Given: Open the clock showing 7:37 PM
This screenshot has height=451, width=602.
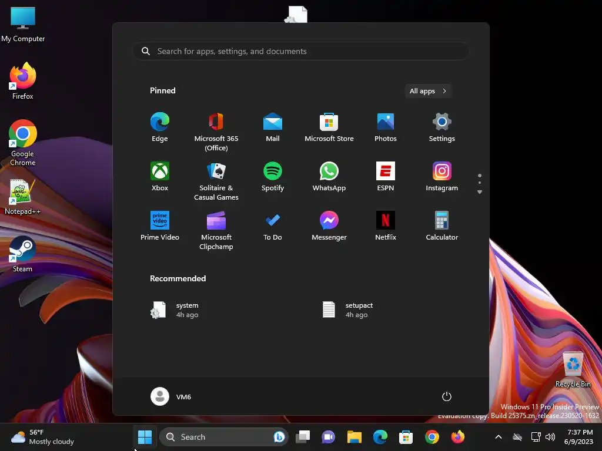Looking at the screenshot, I should (x=579, y=437).
